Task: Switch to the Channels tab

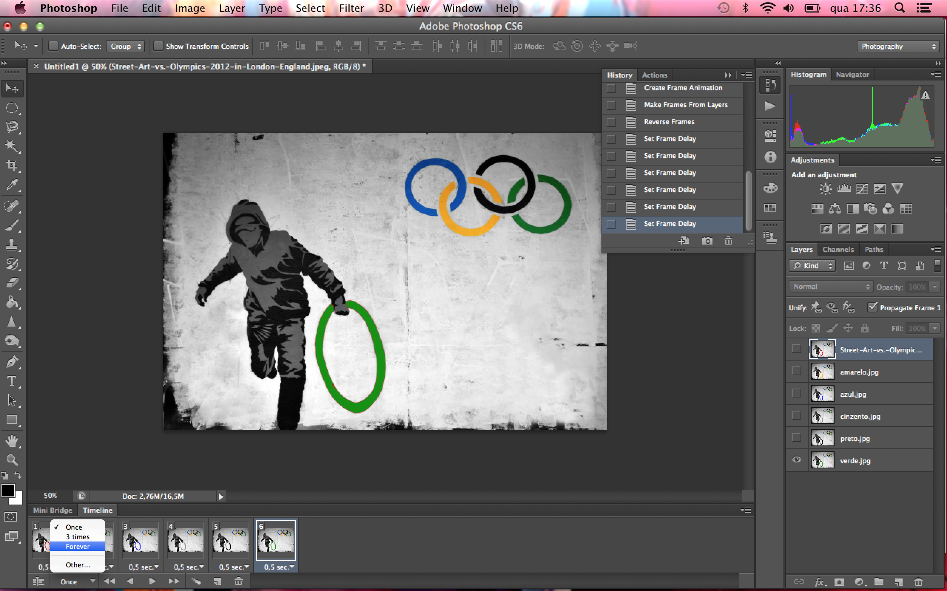Action: coord(838,249)
